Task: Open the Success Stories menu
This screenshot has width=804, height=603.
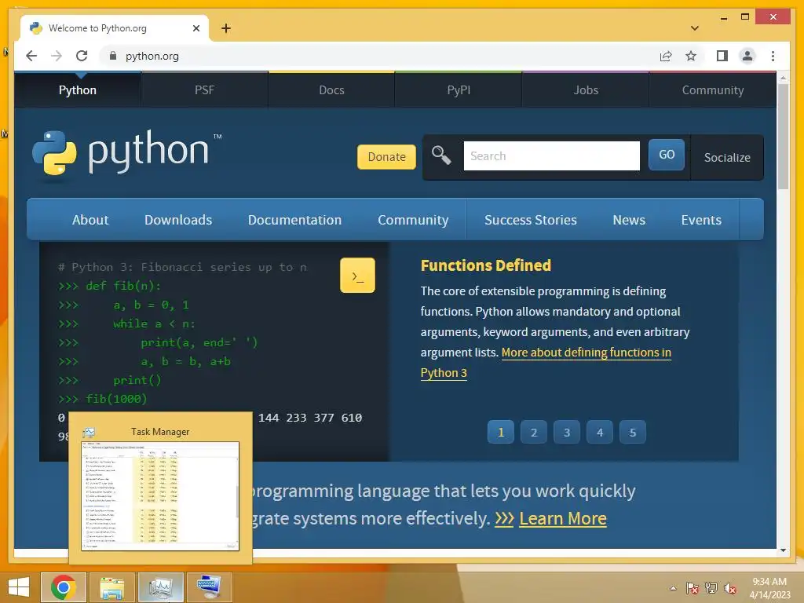Action: click(x=531, y=220)
